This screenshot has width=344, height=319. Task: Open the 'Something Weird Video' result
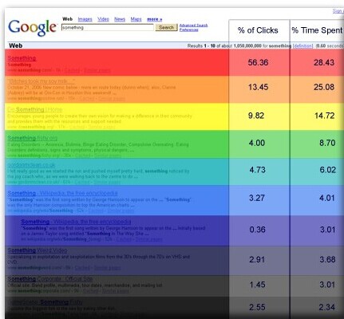click(x=38, y=250)
